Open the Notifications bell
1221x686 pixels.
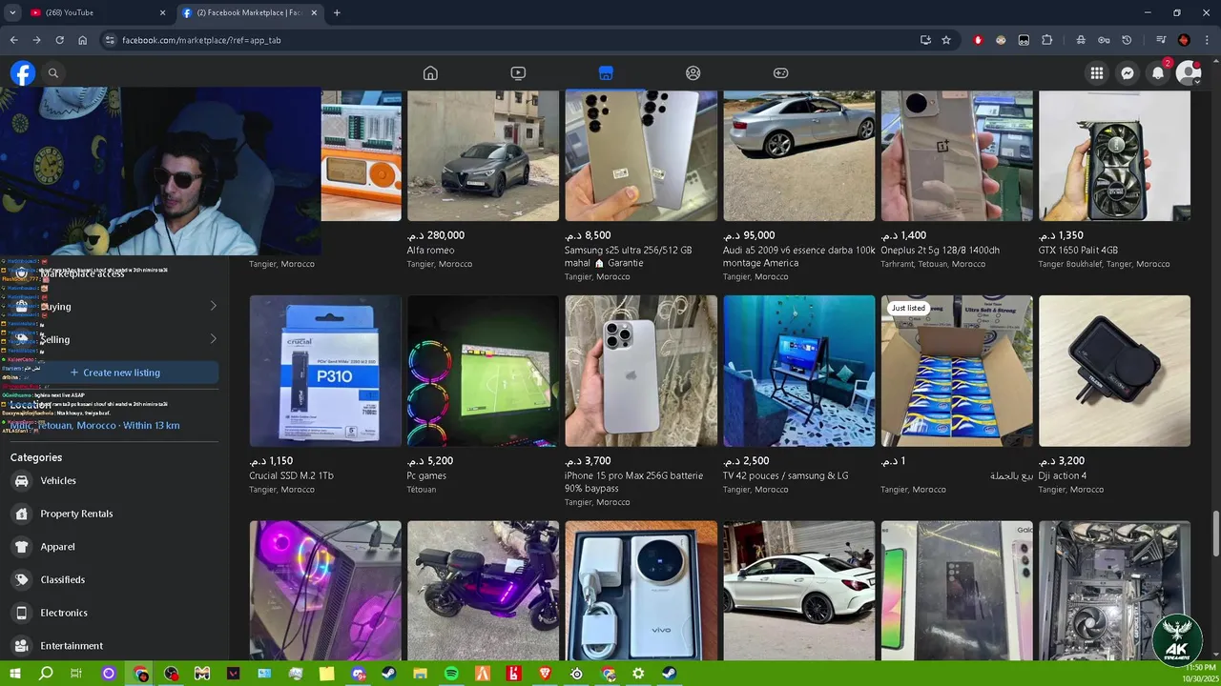pyautogui.click(x=1158, y=73)
